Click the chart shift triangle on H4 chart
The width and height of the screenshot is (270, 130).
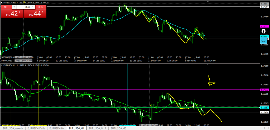pyautogui.click(x=208, y=2)
